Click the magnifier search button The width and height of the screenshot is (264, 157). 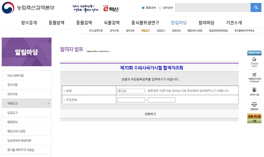coord(256,8)
